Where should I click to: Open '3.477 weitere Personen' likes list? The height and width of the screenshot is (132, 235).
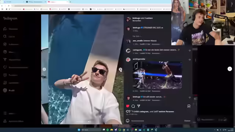pyautogui.click(x=164, y=111)
